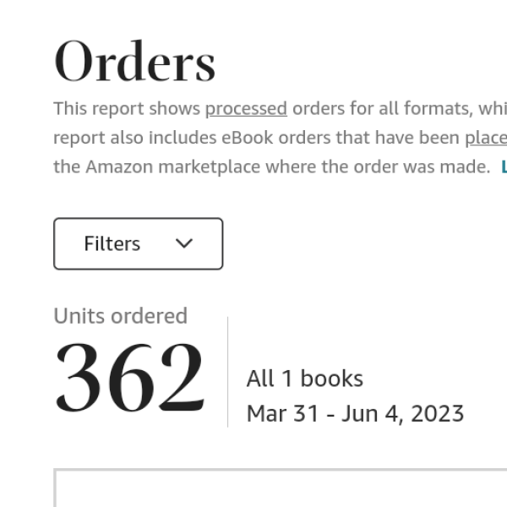Click the chart panel below the units summary
Screen dimensions: 507x507
(x=279, y=490)
